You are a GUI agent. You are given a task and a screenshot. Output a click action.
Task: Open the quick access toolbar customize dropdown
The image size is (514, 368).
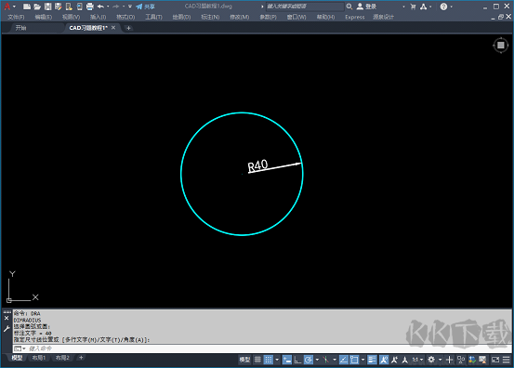point(130,7)
